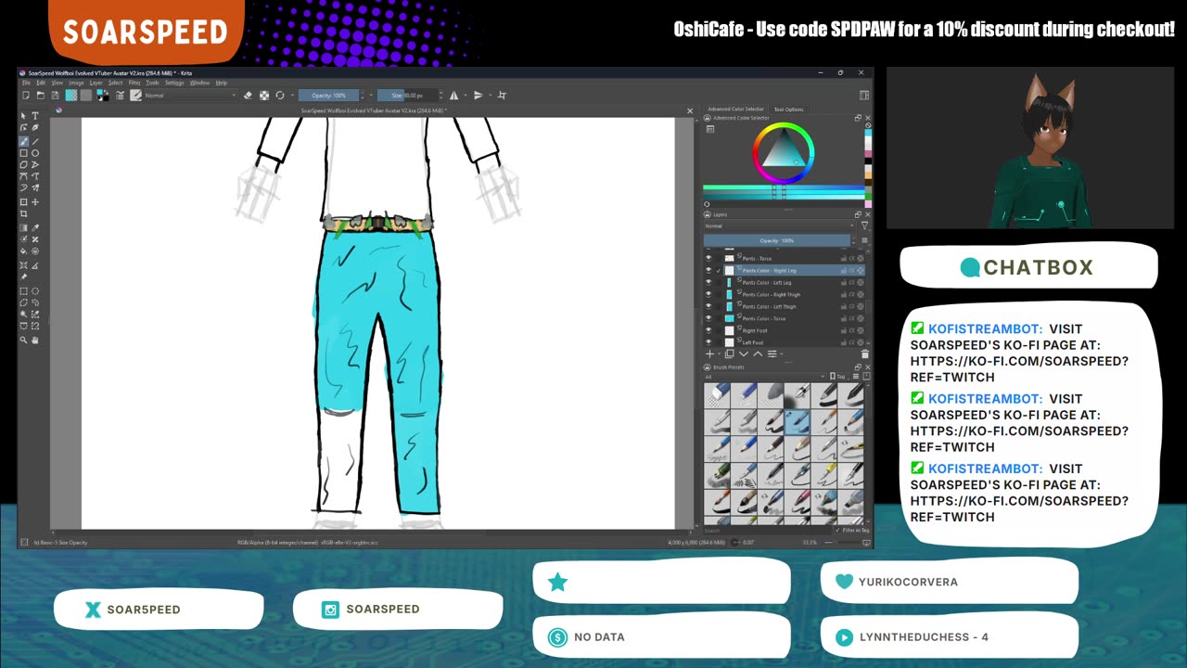This screenshot has width=1187, height=668.
Task: Select the Zoom magnifier tool
Action: click(23, 340)
